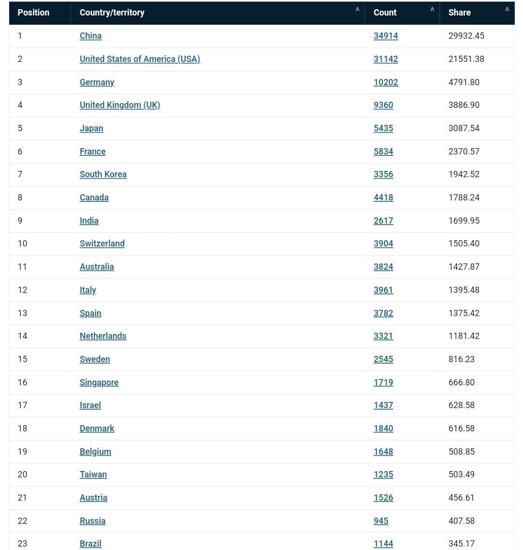Follow the Germany link
This screenshot has width=523, height=550.
[97, 82]
